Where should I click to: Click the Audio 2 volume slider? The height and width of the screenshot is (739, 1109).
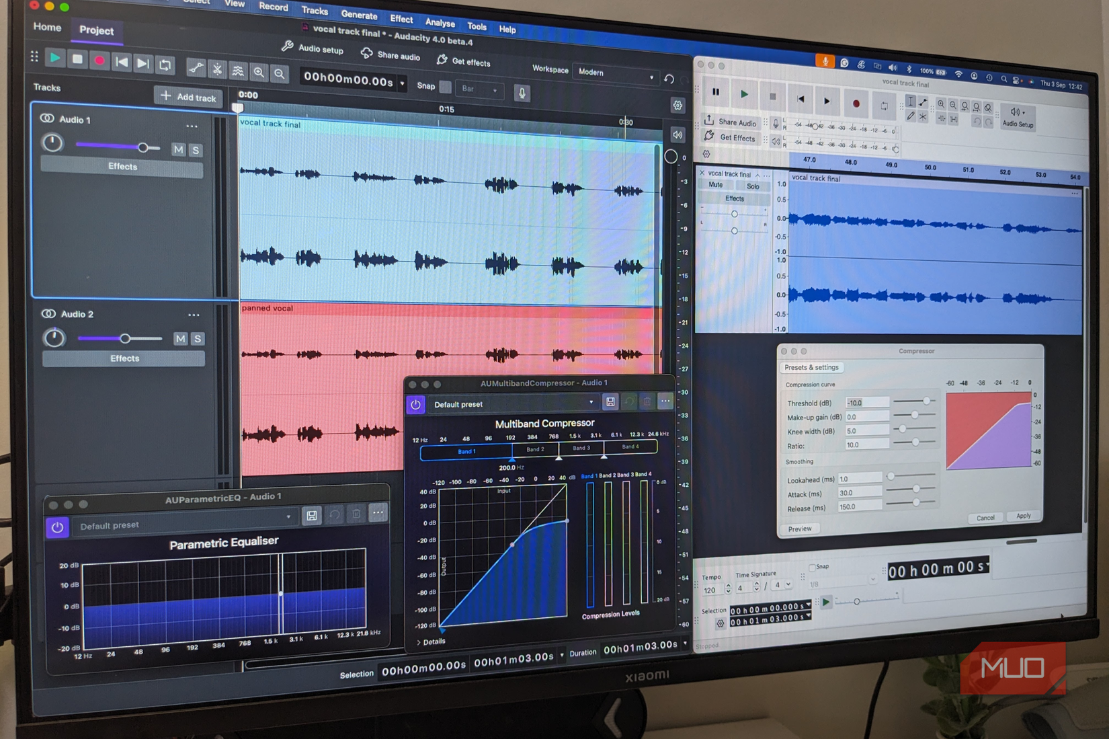[120, 338]
